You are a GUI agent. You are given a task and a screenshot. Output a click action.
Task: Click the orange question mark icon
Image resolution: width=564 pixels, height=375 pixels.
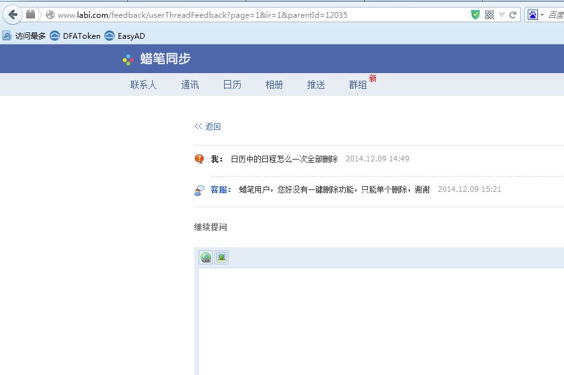199,159
